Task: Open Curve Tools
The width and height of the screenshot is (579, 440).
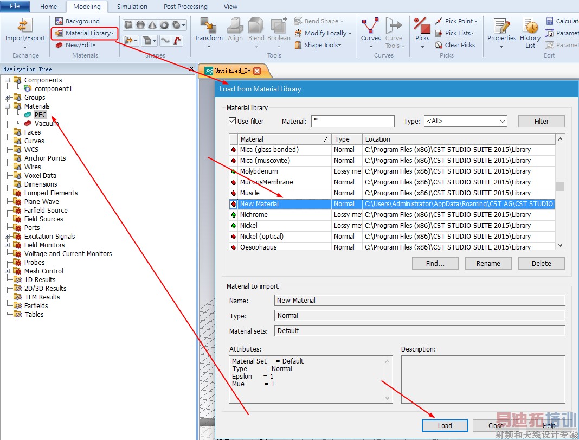Action: coord(394,33)
